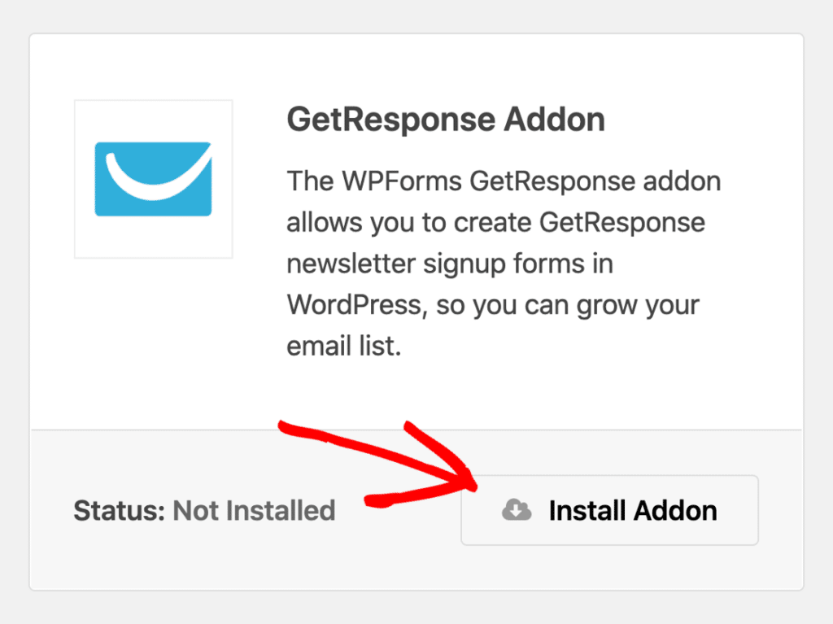Tap the download icon inside Install Addon
This screenshot has width=833, height=624.
pyautogui.click(x=515, y=510)
